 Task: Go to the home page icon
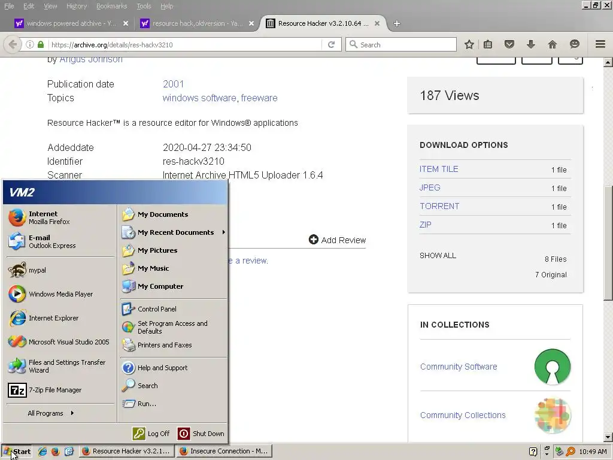[552, 44]
